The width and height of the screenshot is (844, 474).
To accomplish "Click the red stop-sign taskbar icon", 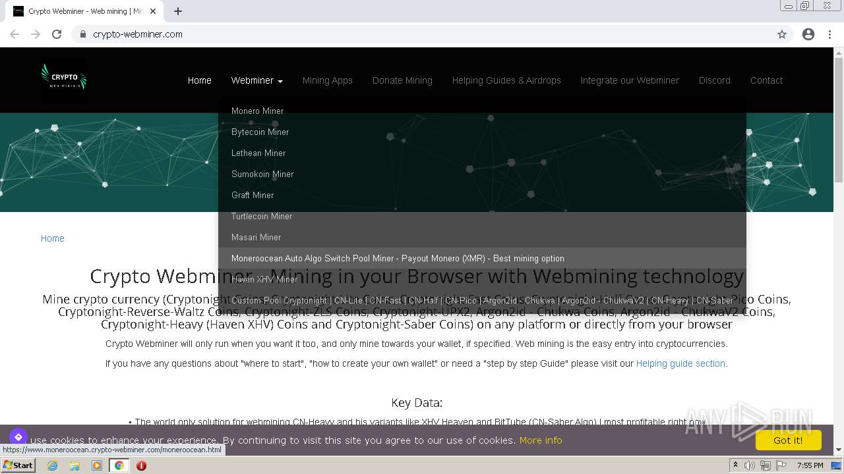I will 141,465.
